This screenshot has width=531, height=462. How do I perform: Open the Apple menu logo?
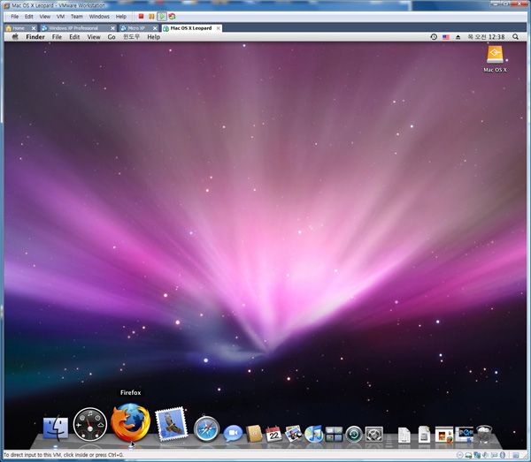click(x=15, y=37)
